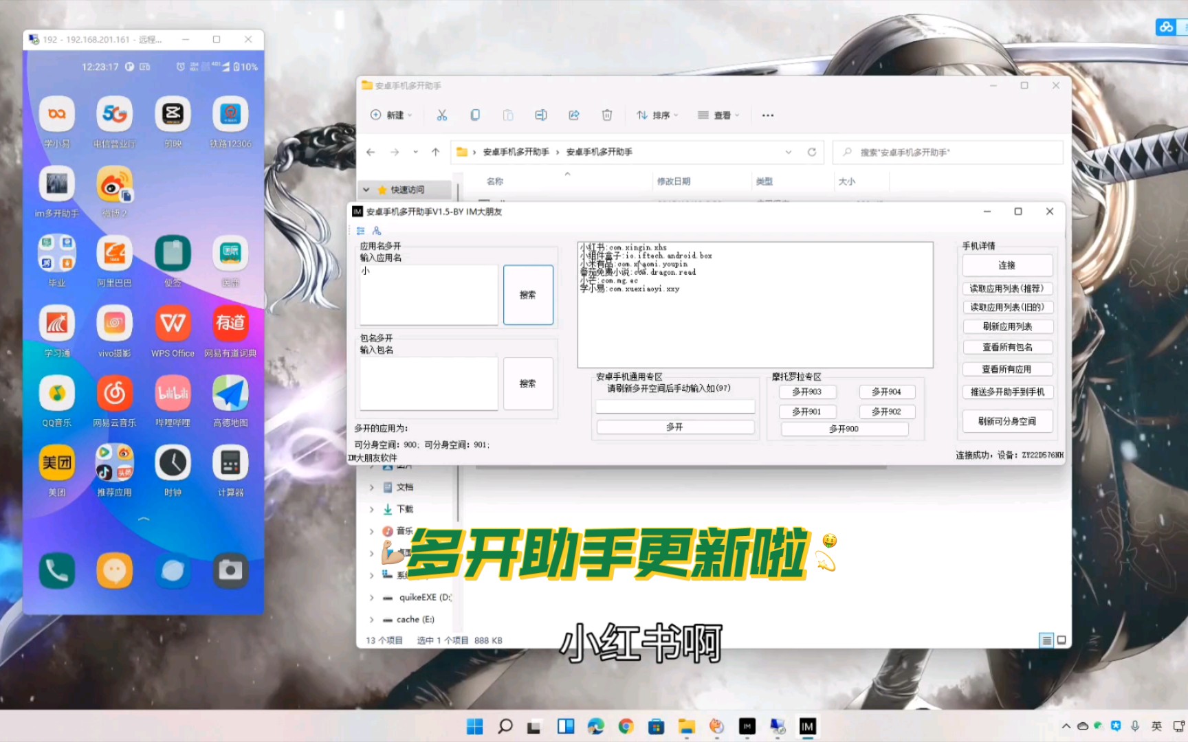Open the 排序 sort dropdown
Screen dimensions: 1188x742
point(657,115)
